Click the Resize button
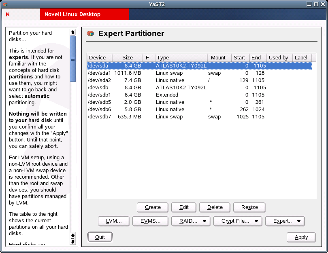Screen dimensions: 328x253 click(249, 207)
